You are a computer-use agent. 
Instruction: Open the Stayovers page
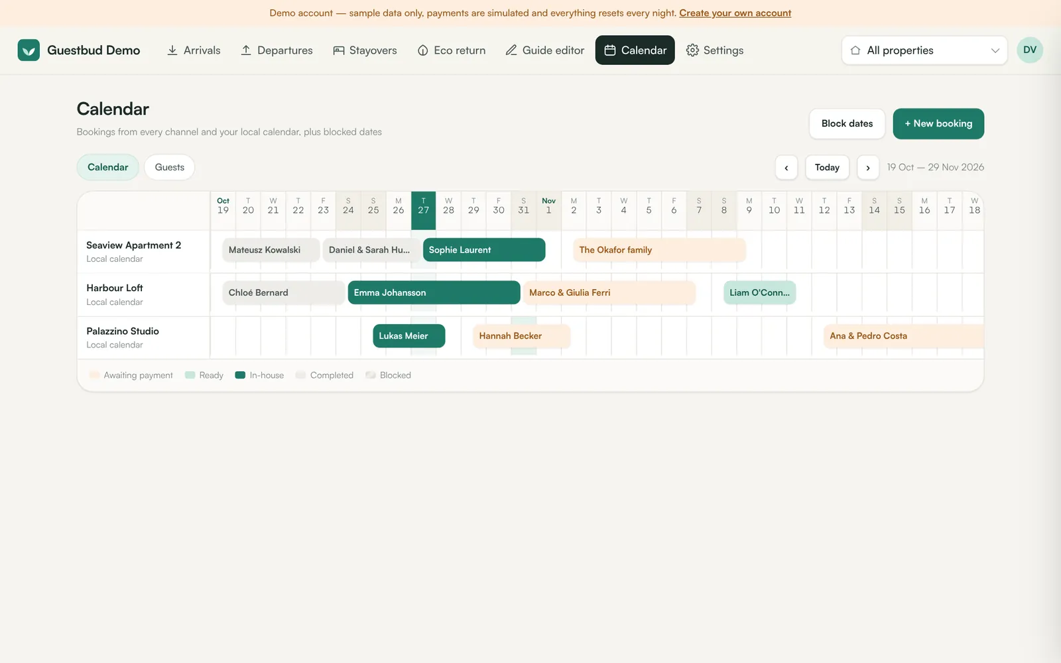(365, 50)
